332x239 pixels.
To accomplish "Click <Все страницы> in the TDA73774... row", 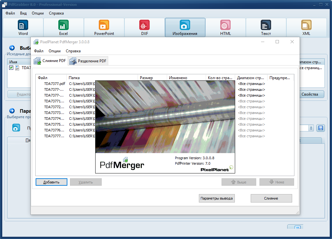I will click(x=251, y=119).
